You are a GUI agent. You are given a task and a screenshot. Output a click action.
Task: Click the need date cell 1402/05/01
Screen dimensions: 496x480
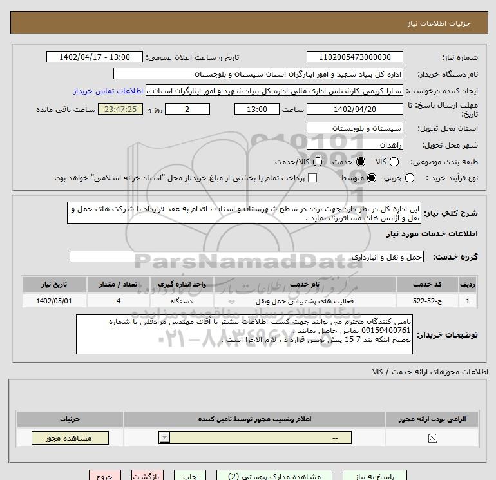[54, 301]
